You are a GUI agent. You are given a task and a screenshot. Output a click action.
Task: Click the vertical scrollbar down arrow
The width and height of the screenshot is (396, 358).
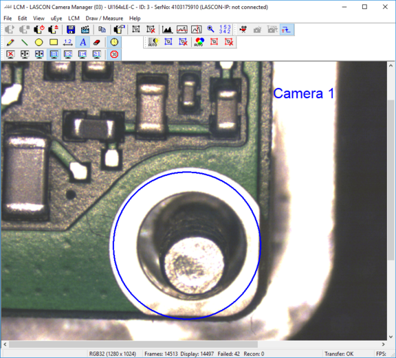pyautogui.click(x=390, y=337)
